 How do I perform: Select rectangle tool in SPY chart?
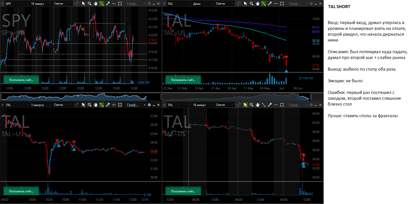pyautogui.click(x=120, y=4)
